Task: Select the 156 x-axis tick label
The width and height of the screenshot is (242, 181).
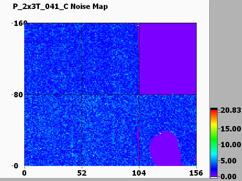Action: (196, 173)
